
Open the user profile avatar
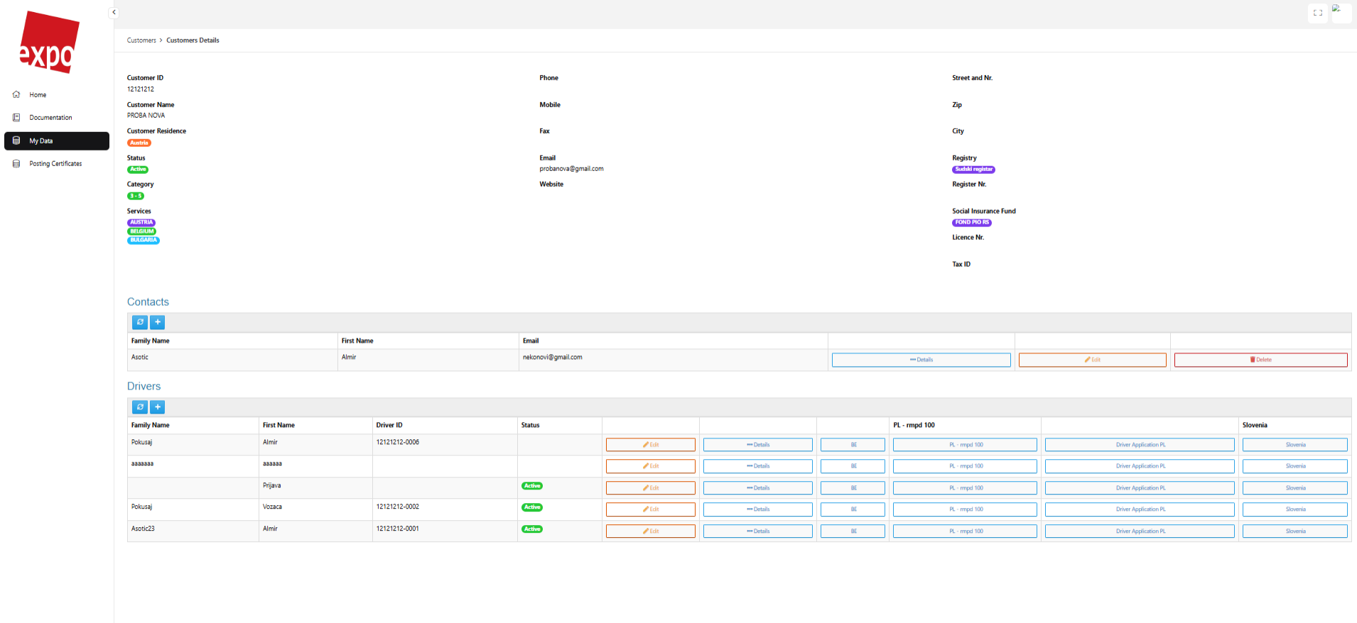[x=1341, y=13]
